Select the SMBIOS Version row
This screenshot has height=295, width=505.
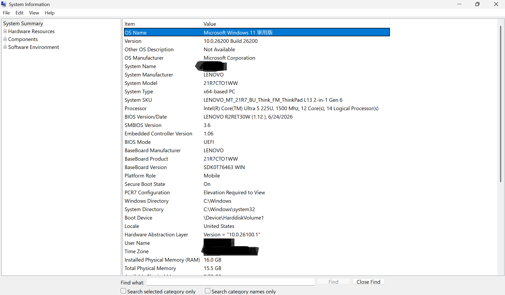(x=257, y=125)
